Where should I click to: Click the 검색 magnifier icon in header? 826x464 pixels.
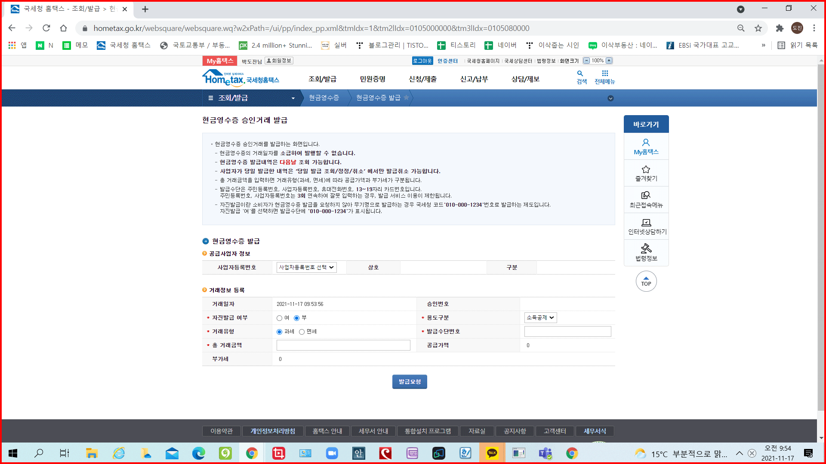pos(580,74)
